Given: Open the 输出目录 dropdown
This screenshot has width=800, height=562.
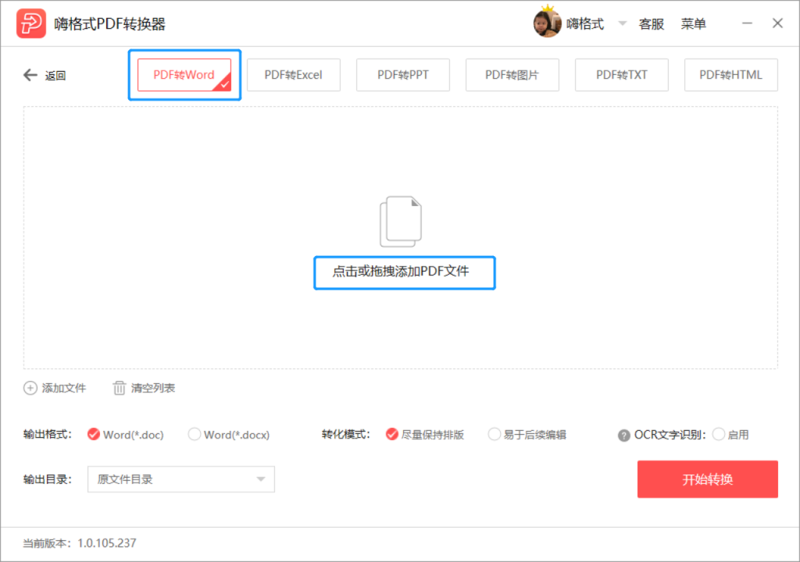Looking at the screenshot, I should point(181,479).
